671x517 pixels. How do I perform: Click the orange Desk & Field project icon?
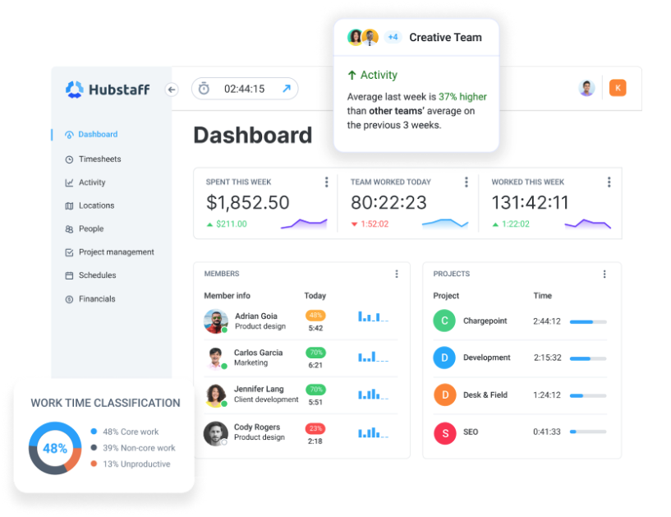tap(444, 395)
